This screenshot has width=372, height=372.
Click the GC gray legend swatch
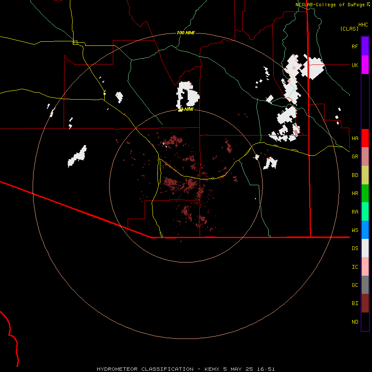[365, 285]
